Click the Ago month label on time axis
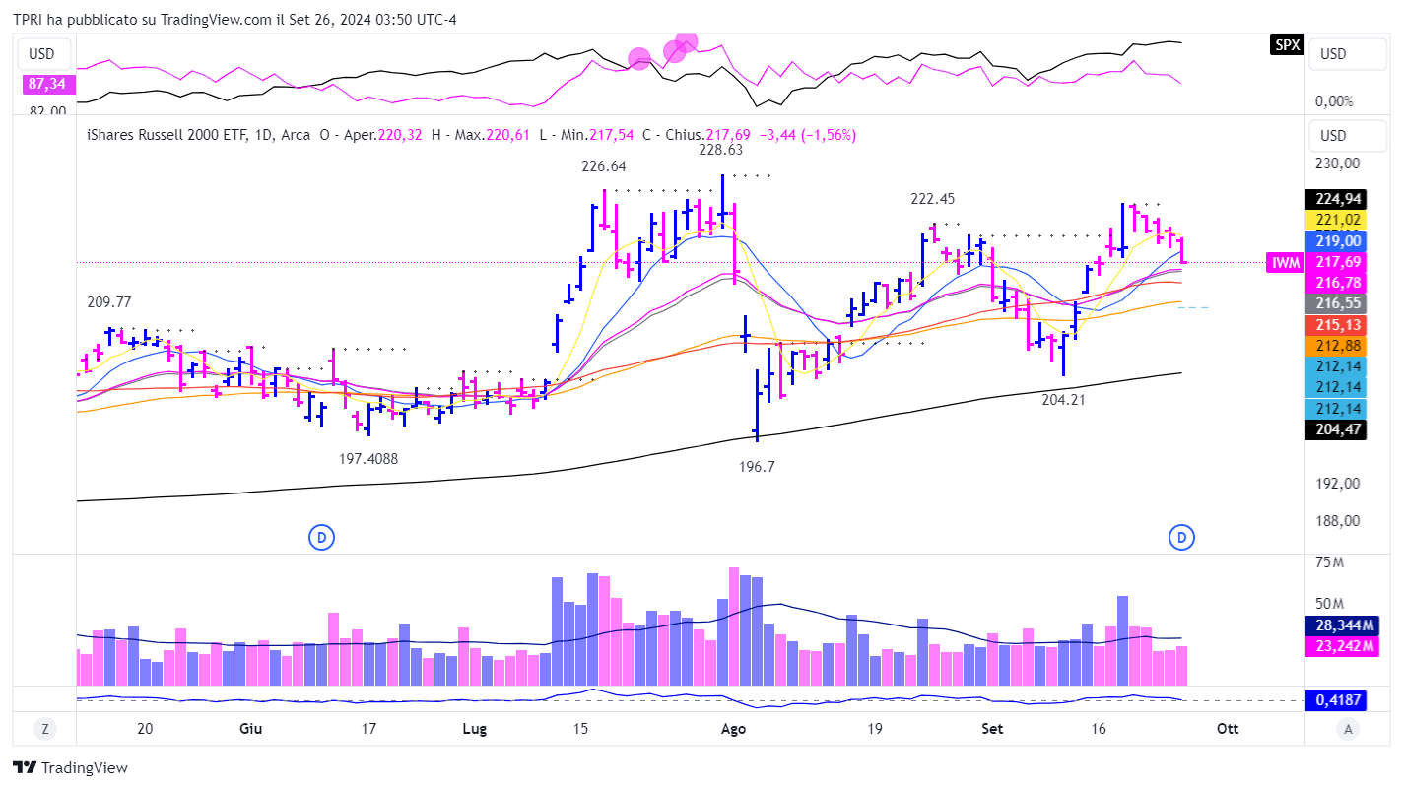The width and height of the screenshot is (1403, 789). pyautogui.click(x=733, y=729)
